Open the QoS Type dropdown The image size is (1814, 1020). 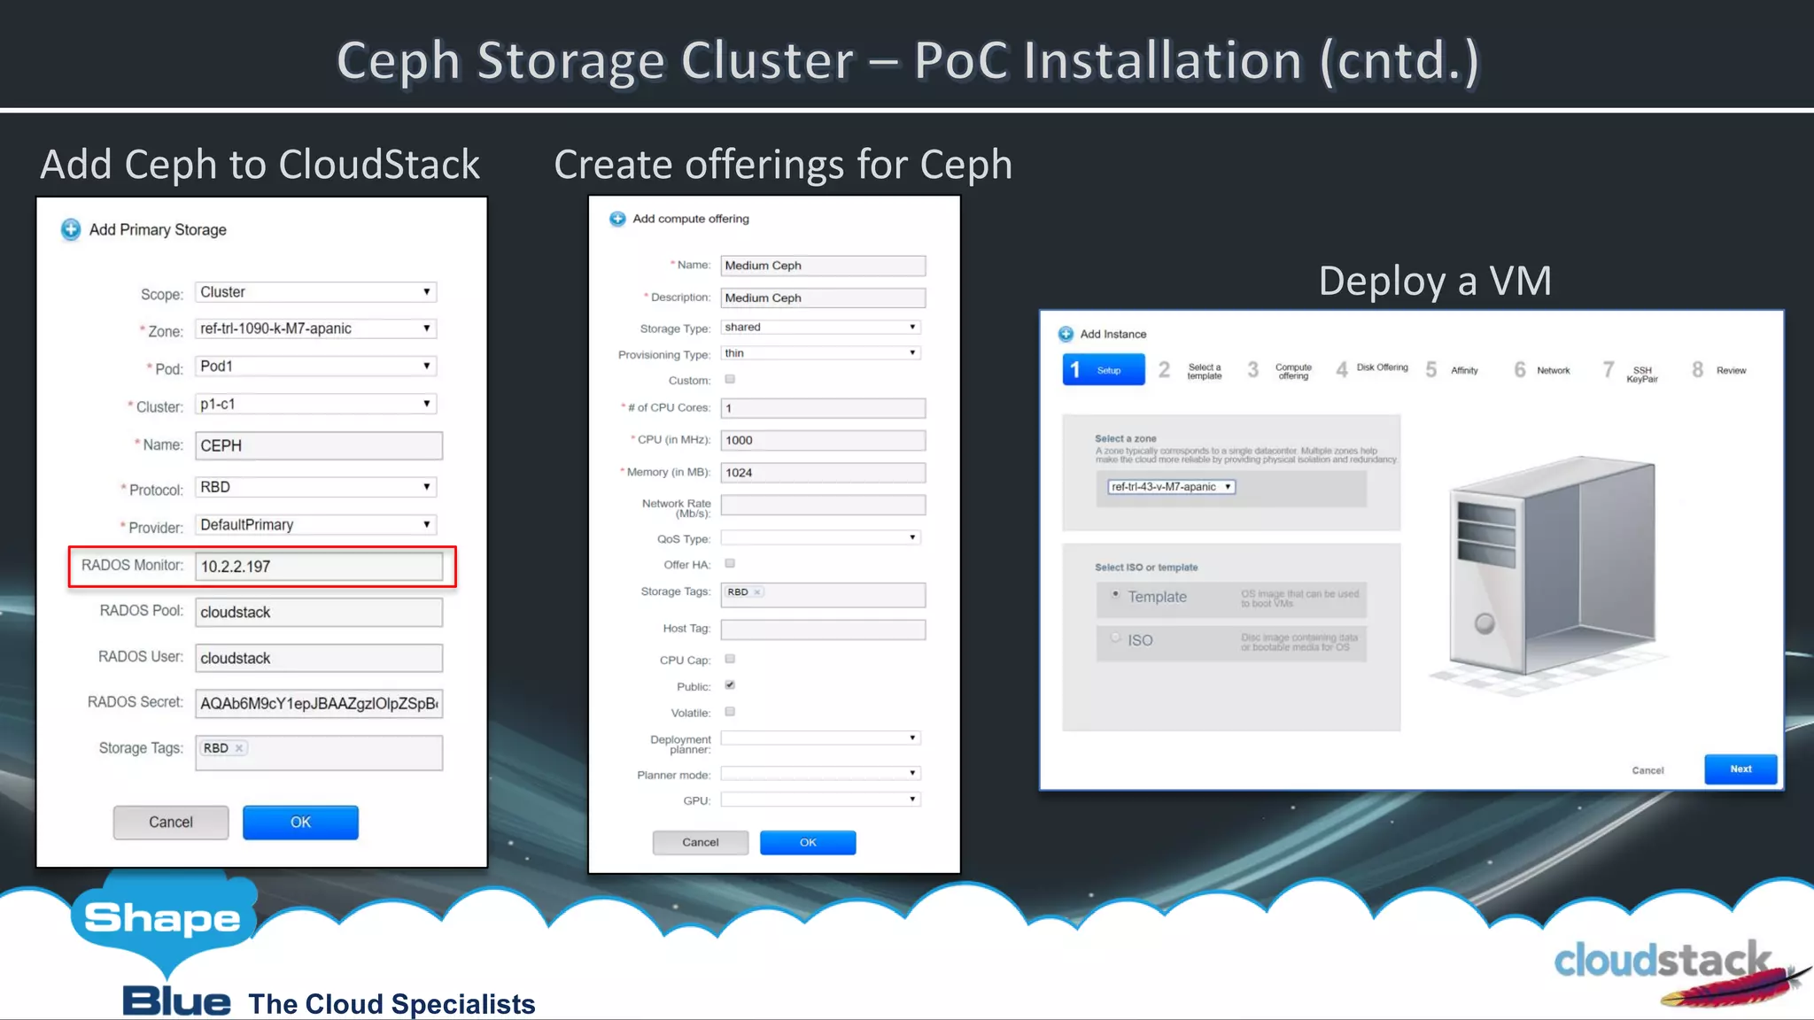[x=821, y=537]
